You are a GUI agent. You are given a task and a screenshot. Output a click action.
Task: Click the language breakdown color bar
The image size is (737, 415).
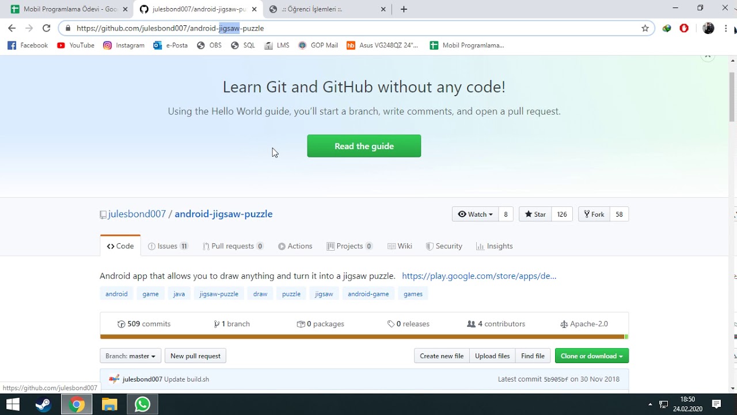[364, 337]
